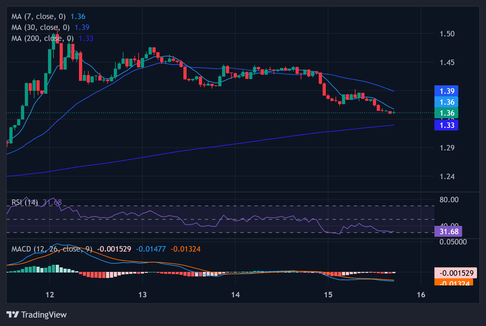Viewport: 486px width, 326px height.
Task: Click the TradingView brand text
Action: pyautogui.click(x=44, y=315)
